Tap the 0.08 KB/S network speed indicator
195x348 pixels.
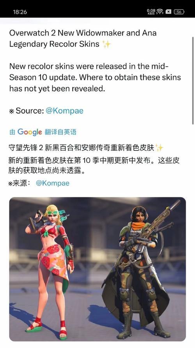[151, 12]
